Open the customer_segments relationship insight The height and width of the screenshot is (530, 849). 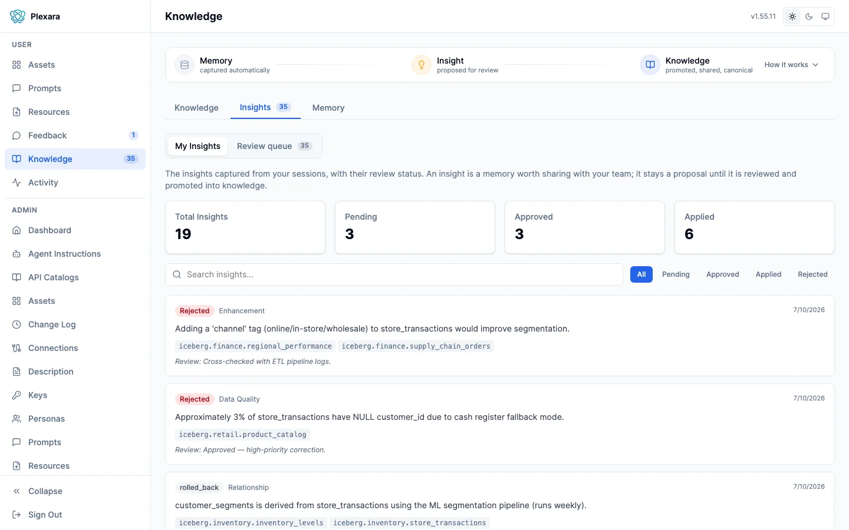[x=500, y=501]
